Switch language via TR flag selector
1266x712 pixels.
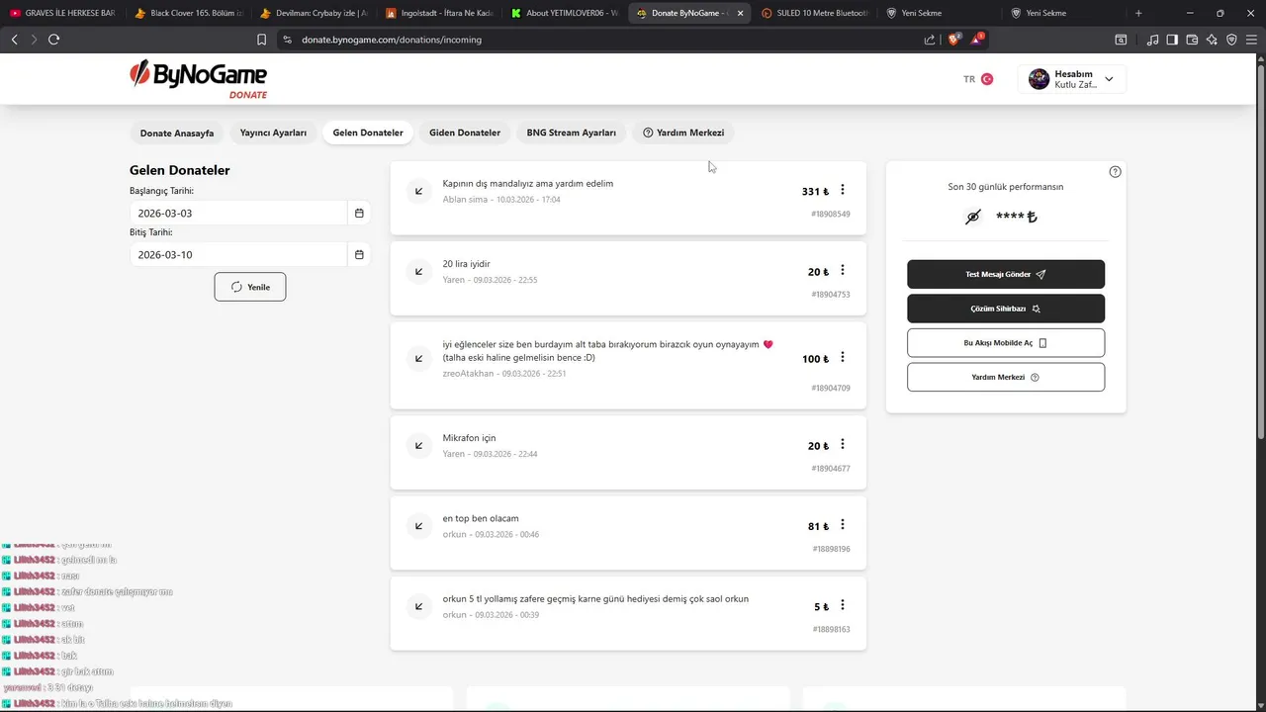click(978, 79)
